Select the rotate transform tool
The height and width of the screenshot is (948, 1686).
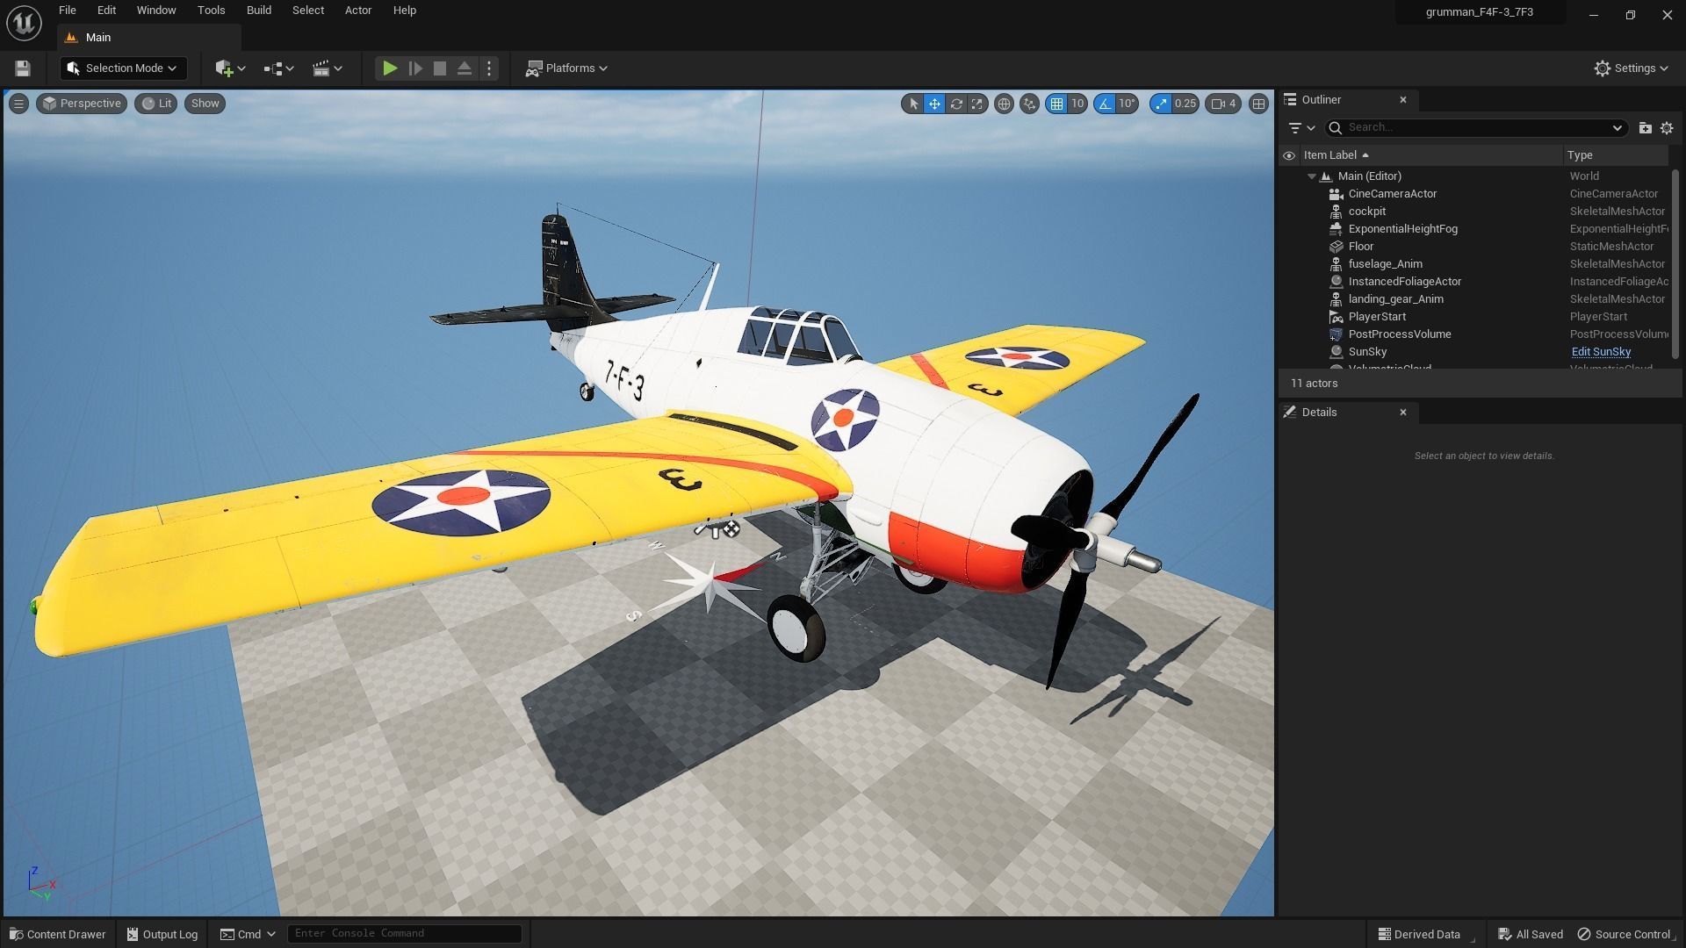coord(956,104)
